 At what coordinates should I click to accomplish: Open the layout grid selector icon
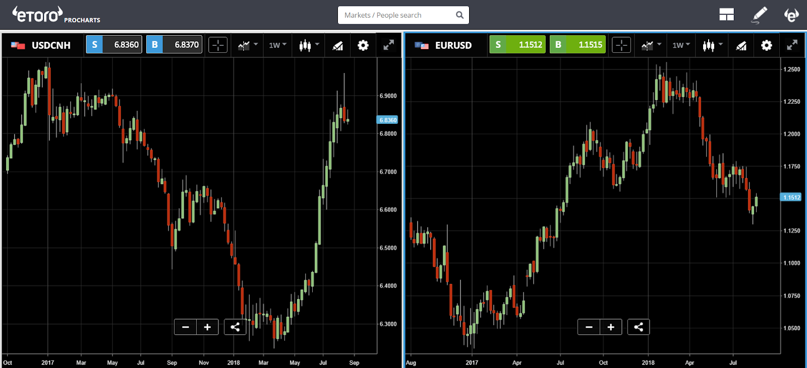726,15
